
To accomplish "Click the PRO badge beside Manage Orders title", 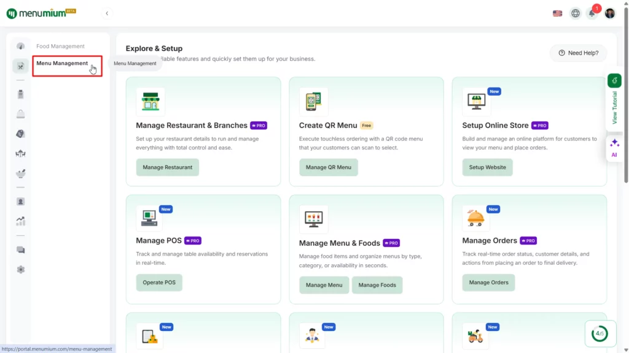I will [528, 241].
